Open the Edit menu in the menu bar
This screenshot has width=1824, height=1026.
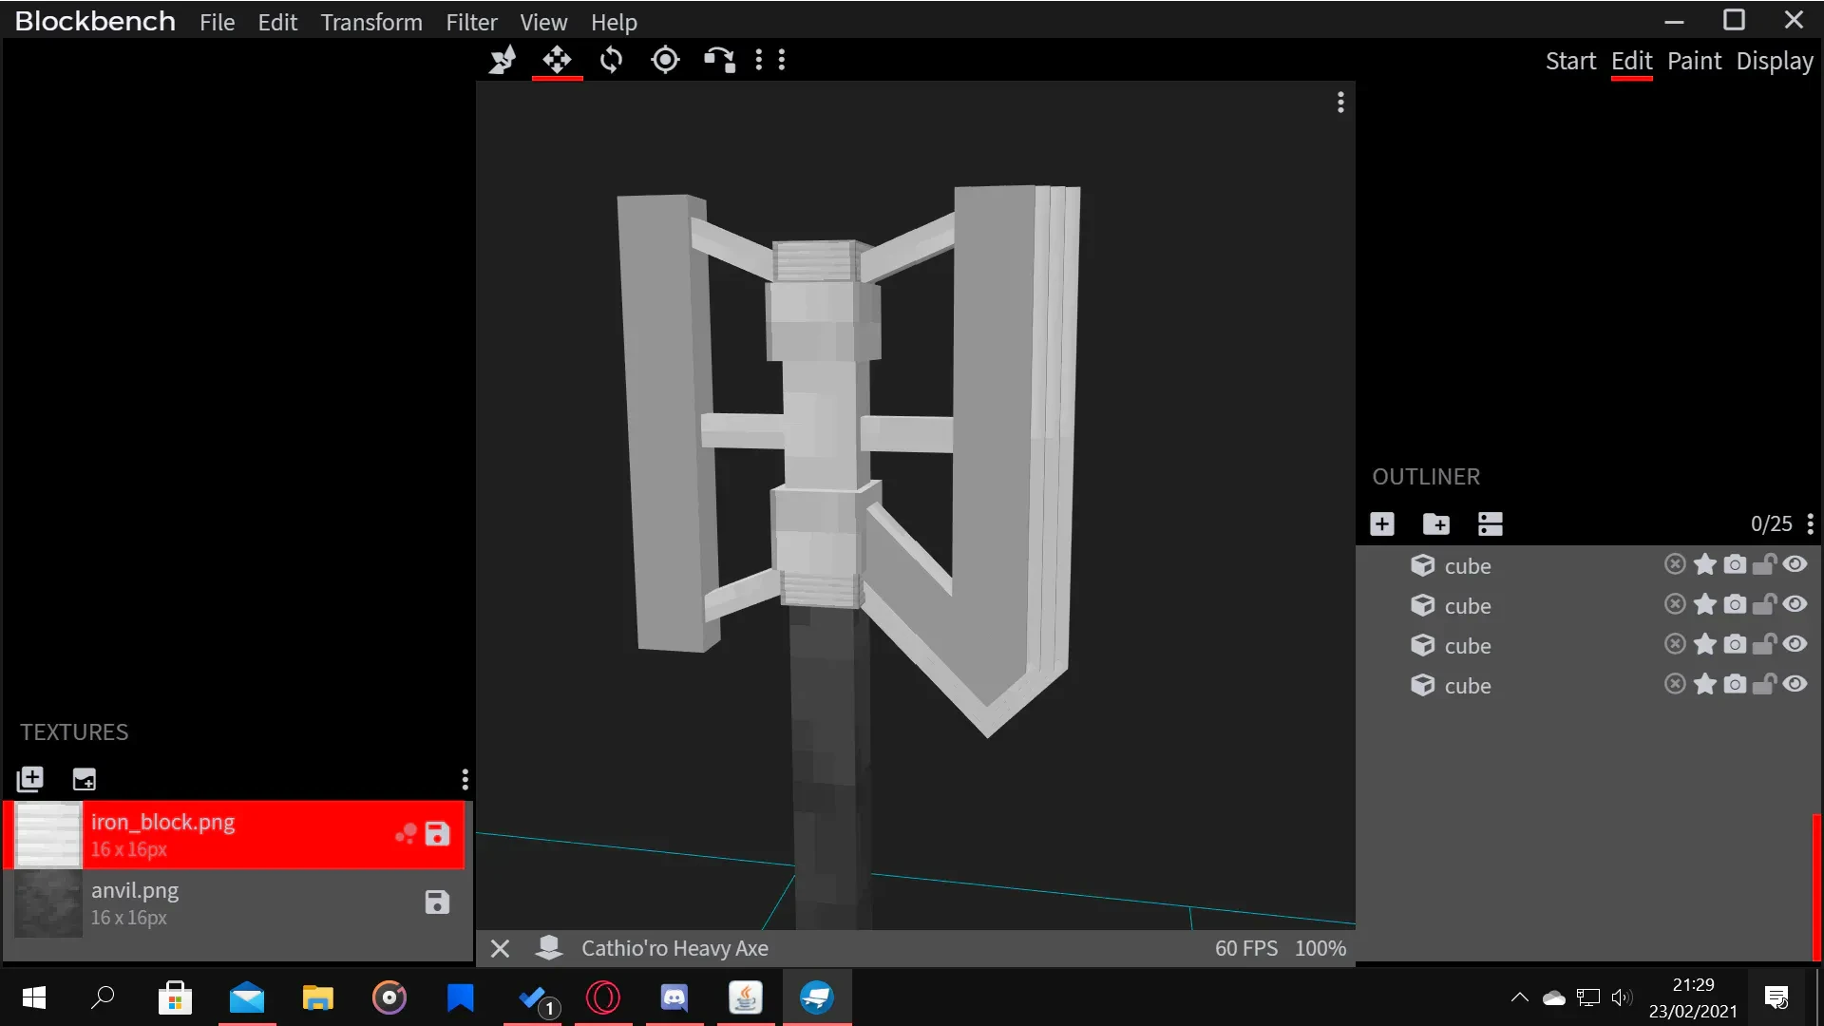(x=277, y=22)
